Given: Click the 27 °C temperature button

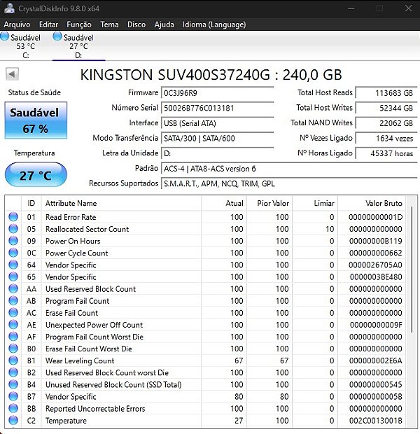Looking at the screenshot, I should click(x=36, y=175).
